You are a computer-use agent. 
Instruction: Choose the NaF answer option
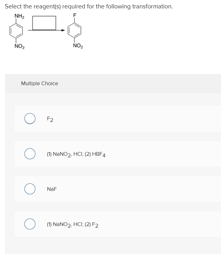(x=30, y=189)
